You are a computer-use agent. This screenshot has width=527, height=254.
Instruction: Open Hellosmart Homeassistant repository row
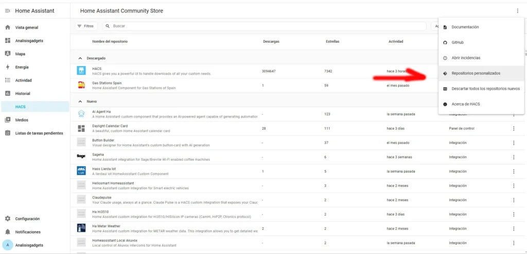pos(298,185)
